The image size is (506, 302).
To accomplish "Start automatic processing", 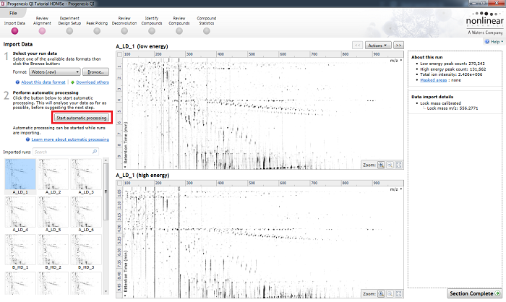I will tap(81, 118).
